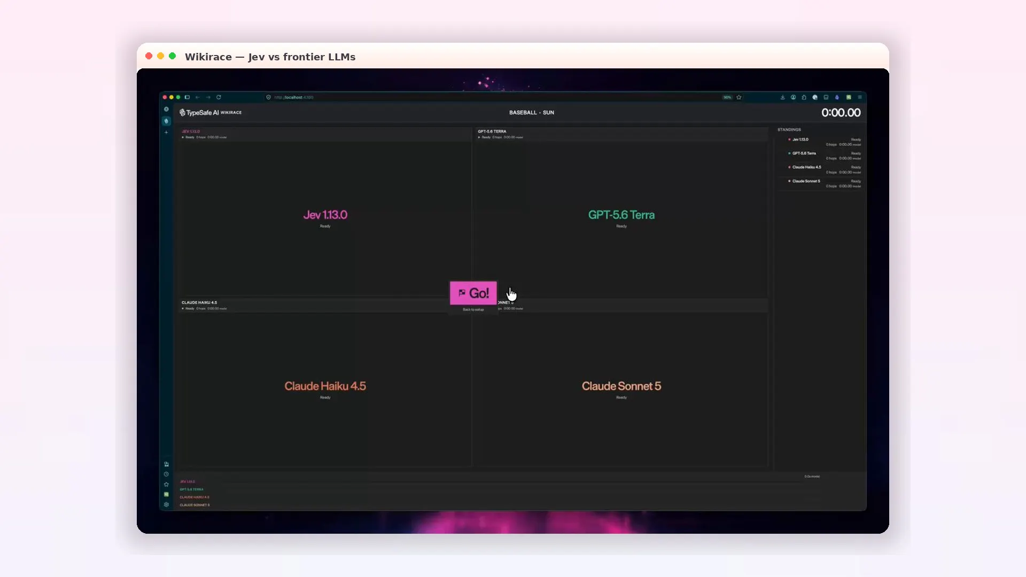Click the 0:00.00 race timer

coord(841,113)
